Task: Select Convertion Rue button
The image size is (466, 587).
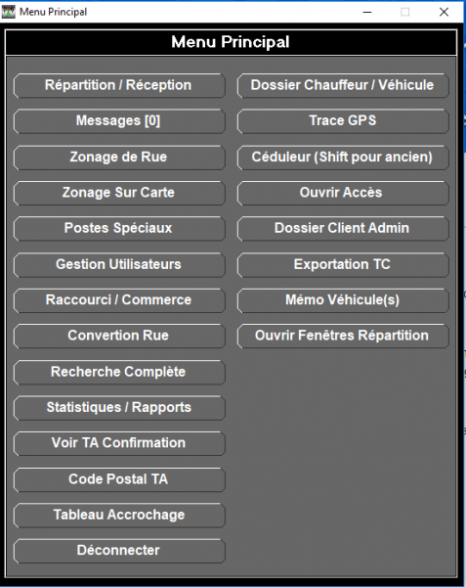Action: point(119,336)
